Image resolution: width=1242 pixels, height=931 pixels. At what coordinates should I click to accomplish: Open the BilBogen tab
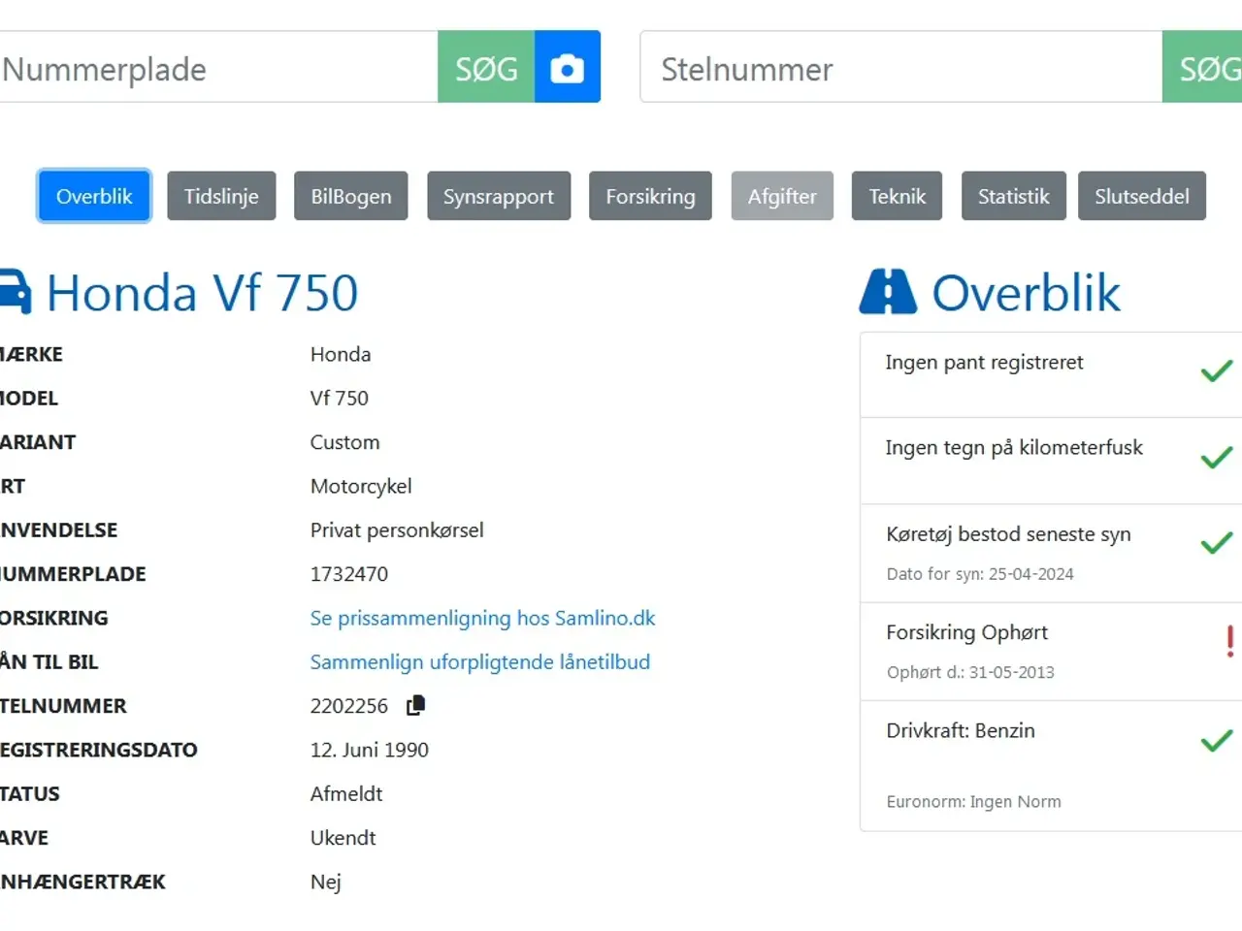[x=351, y=196]
